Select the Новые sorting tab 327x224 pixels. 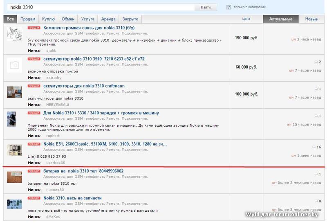click(x=311, y=19)
